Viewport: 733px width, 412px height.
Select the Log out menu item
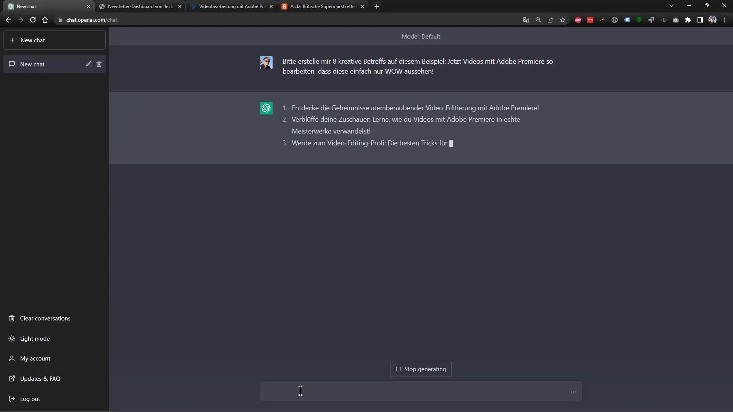[x=30, y=398]
